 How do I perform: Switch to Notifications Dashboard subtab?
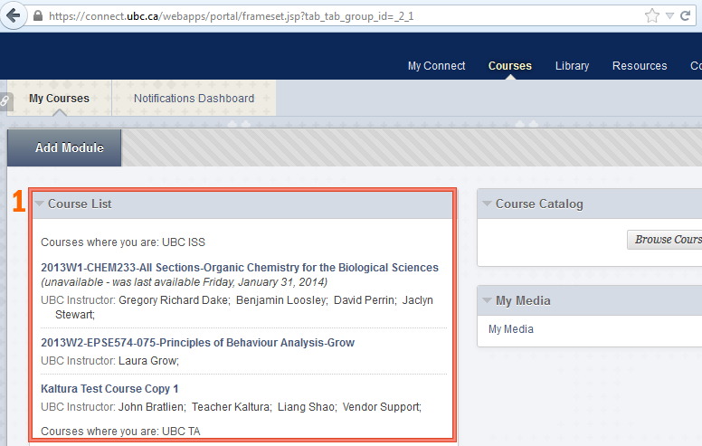pos(194,99)
